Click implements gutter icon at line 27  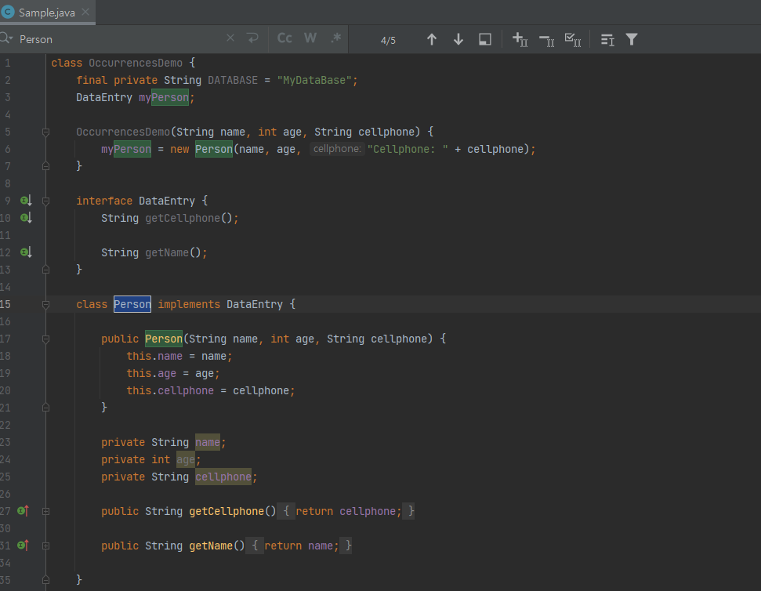point(23,510)
